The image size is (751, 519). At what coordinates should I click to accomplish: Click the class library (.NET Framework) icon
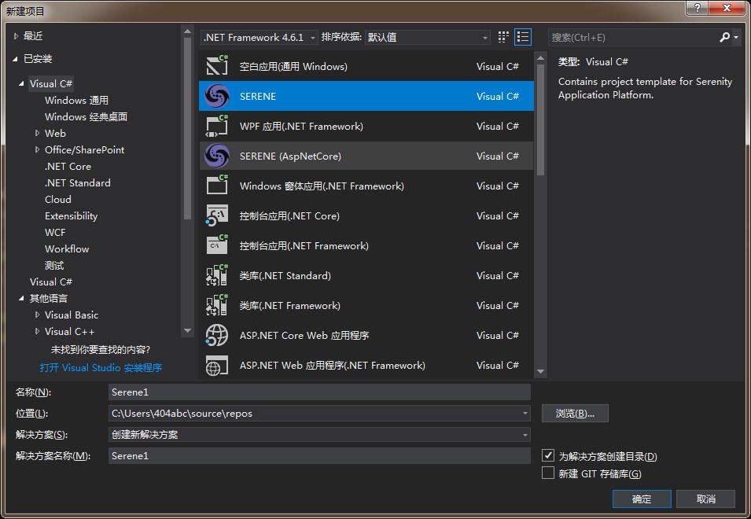click(217, 305)
